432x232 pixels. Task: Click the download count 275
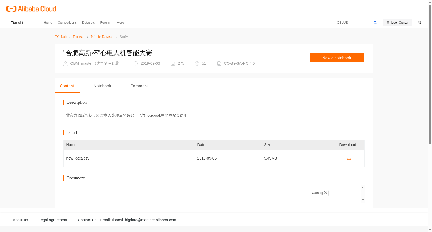click(x=181, y=64)
